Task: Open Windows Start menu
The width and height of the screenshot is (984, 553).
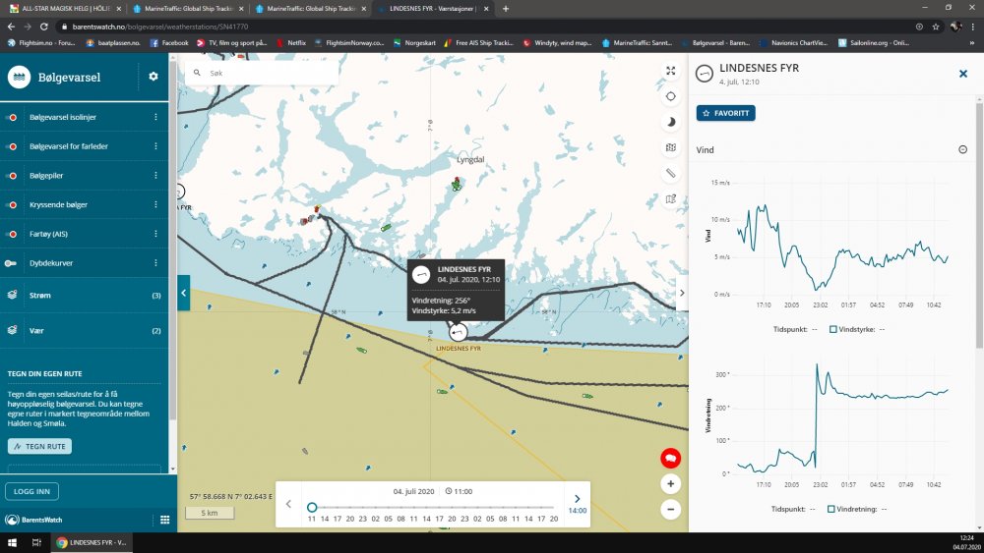Action: point(11,542)
